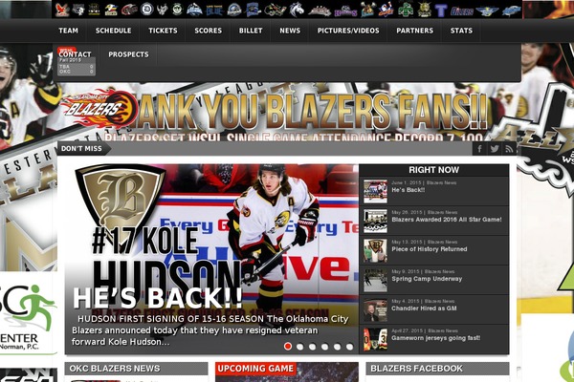574x382 pixels.
Task: Click CONTACT in the second nav row
Action: [75, 54]
